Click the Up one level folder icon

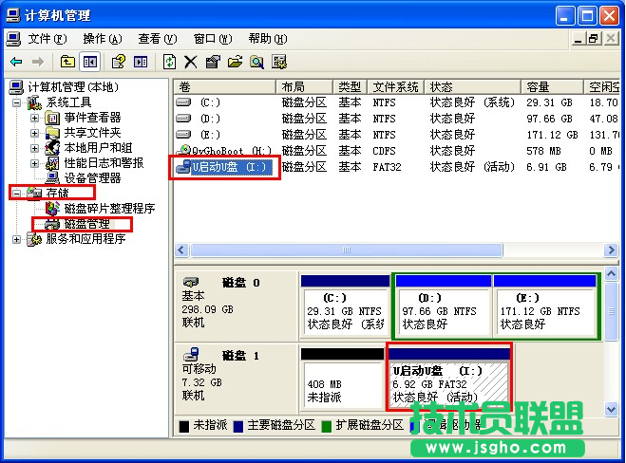[x=67, y=62]
